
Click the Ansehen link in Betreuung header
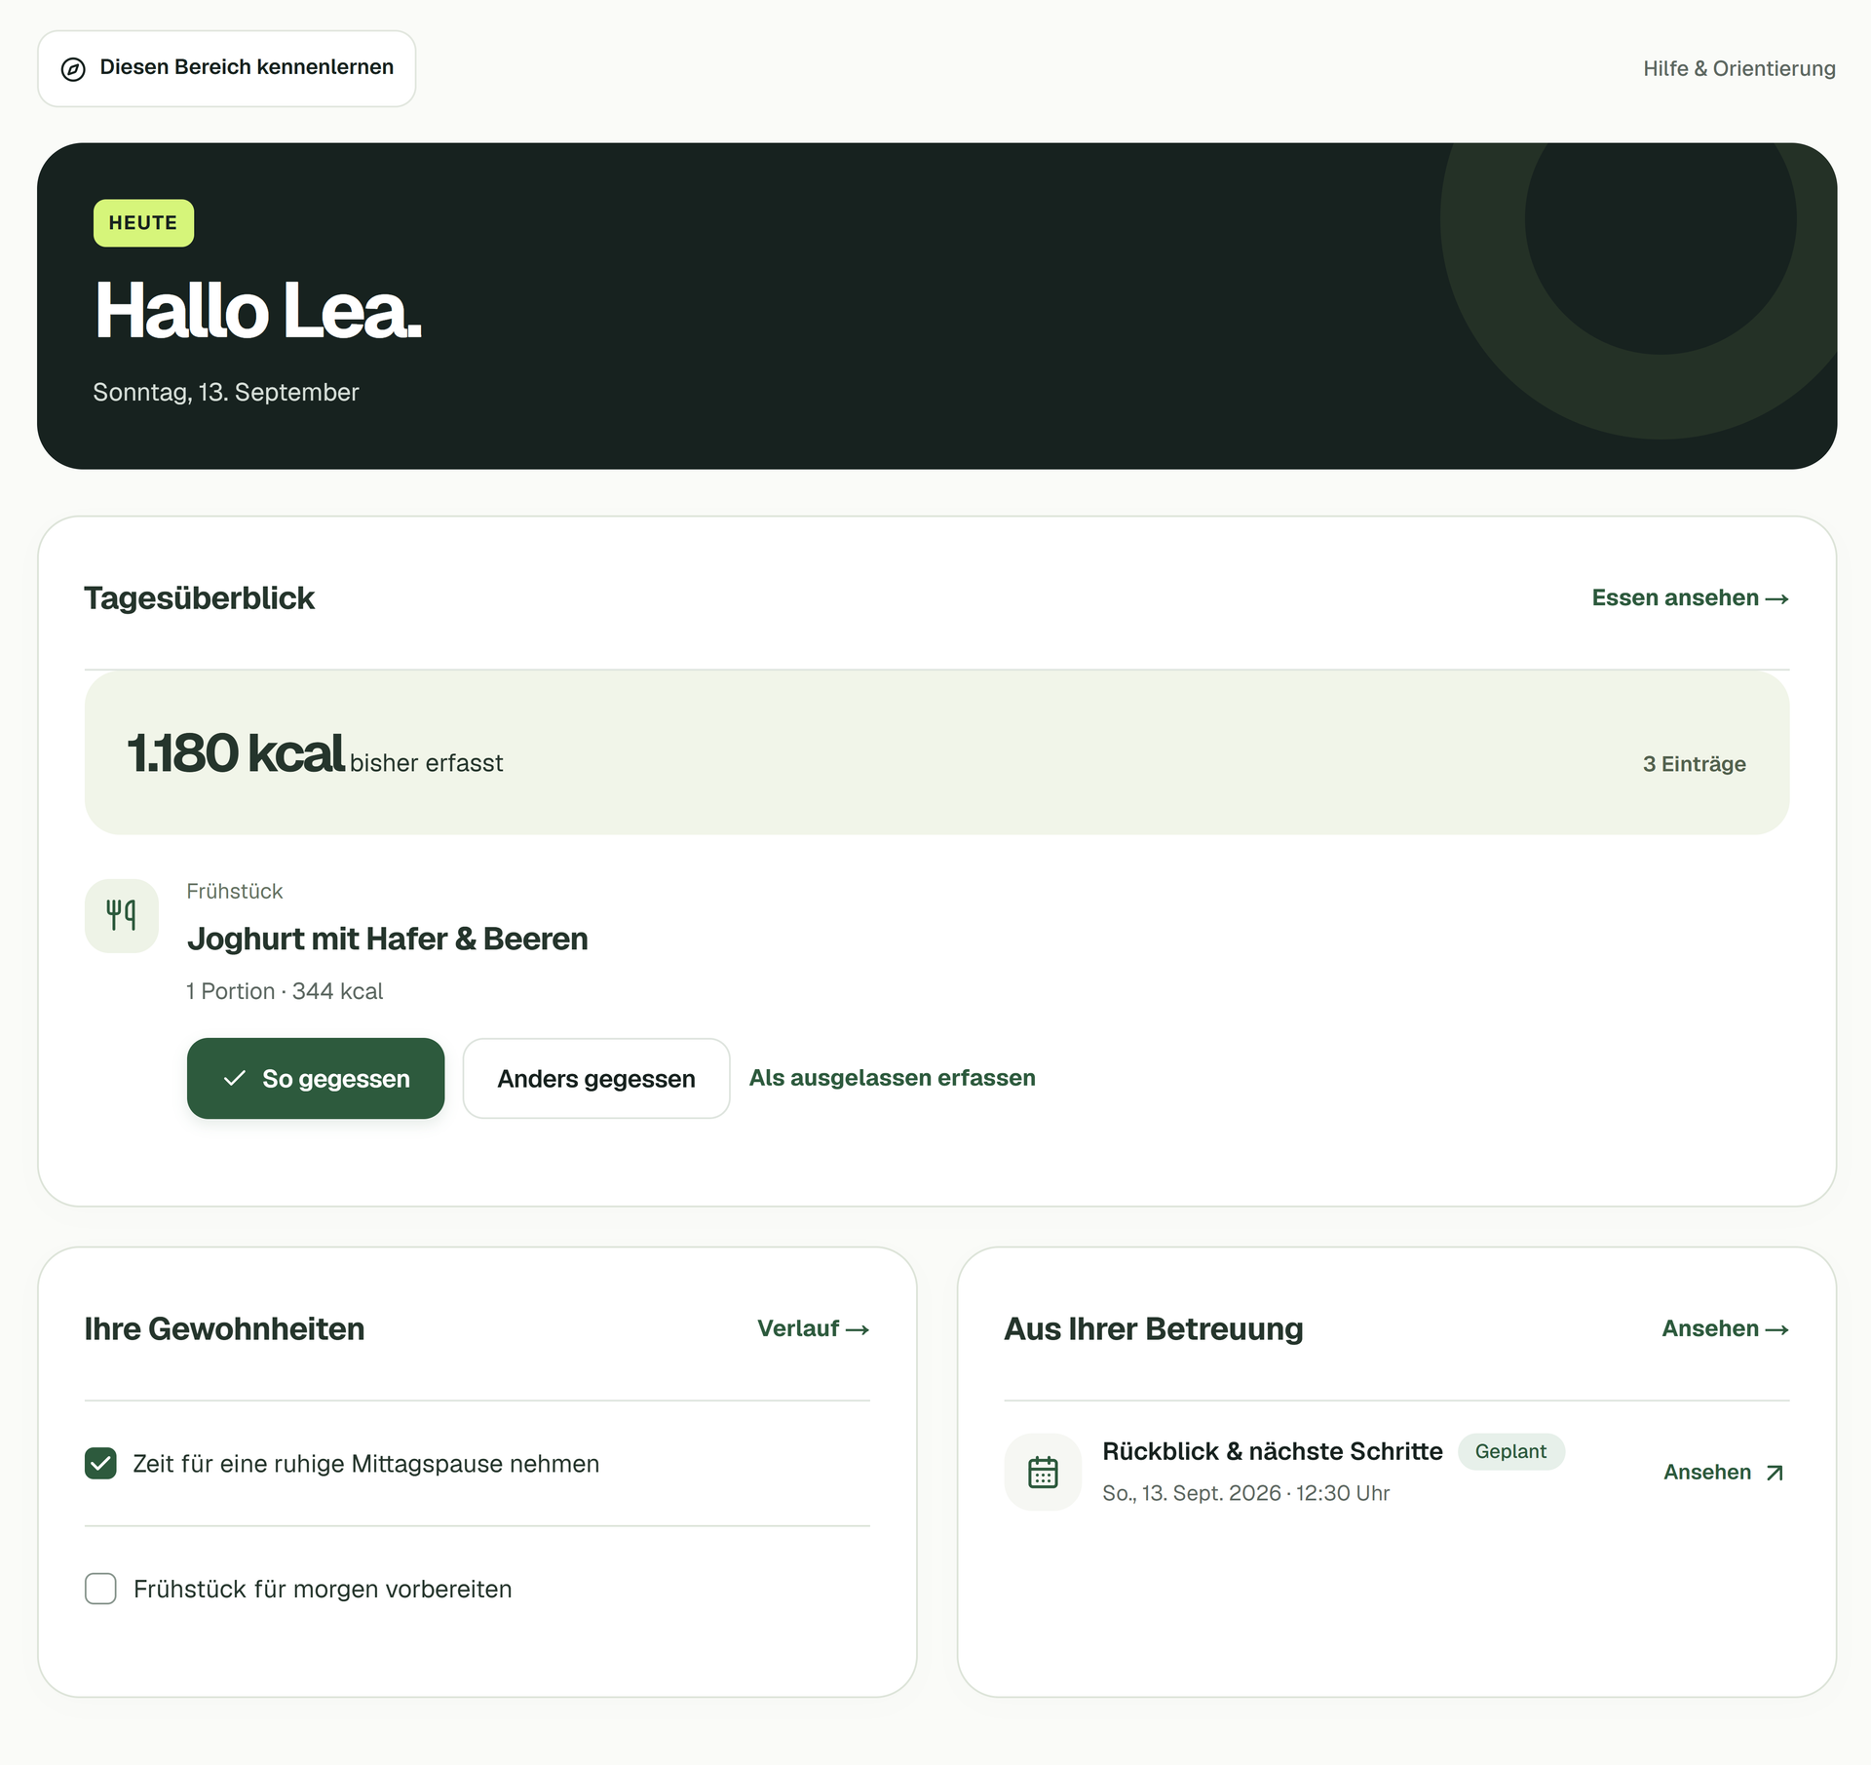(1725, 1328)
